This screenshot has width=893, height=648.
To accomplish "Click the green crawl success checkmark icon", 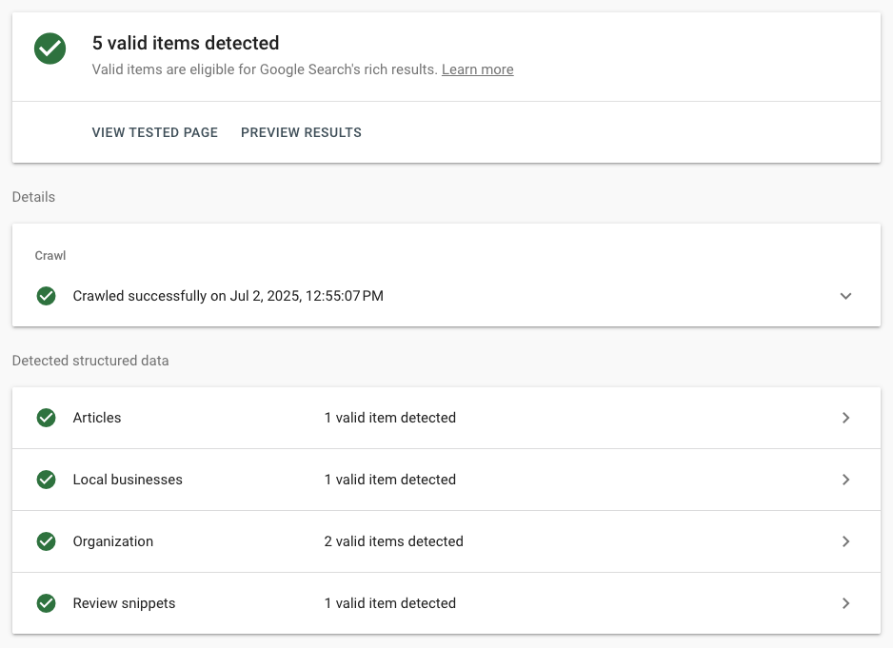I will (x=46, y=296).
